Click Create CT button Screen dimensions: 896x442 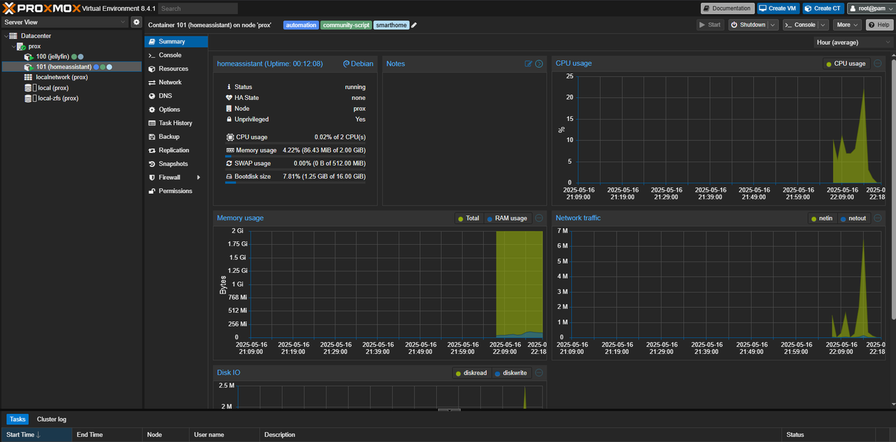(823, 8)
